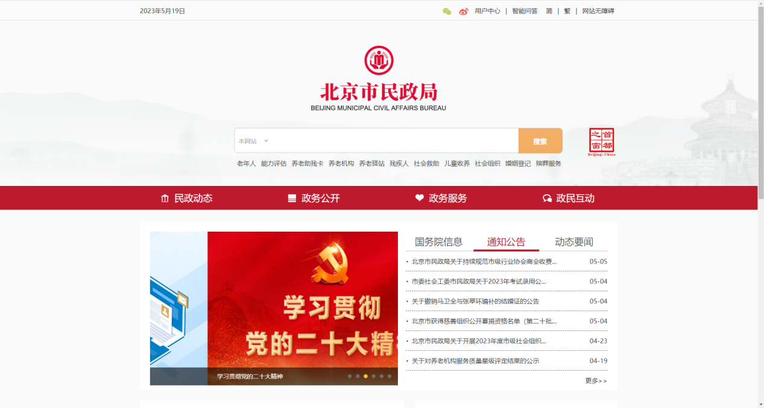Screen dimensions: 764x408
Task: Open the 婚姻登记 quick link
Action: click(519, 162)
